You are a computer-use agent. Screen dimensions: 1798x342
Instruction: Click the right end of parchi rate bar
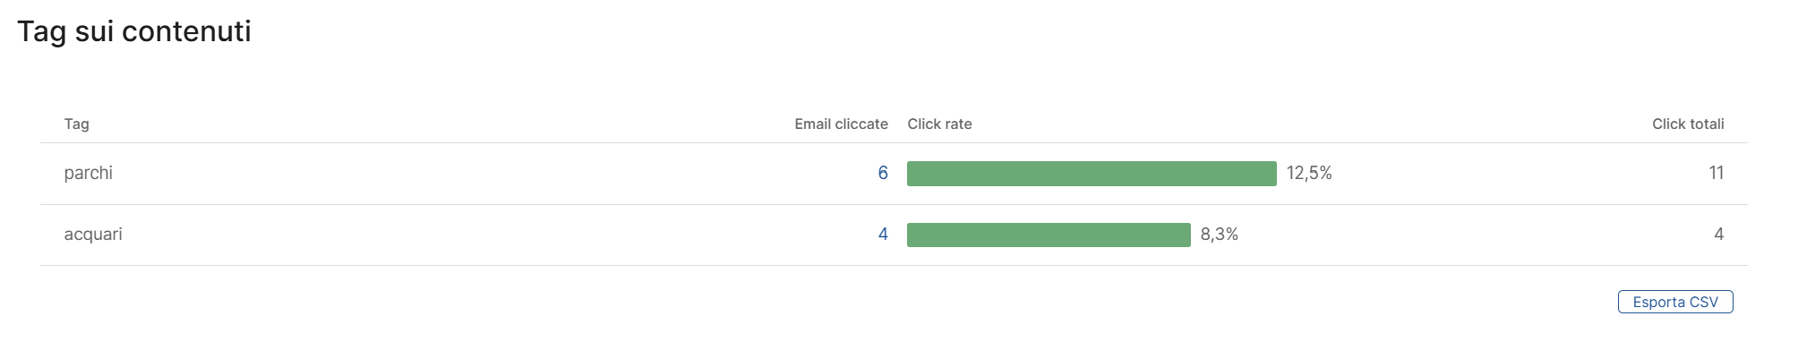click(x=1271, y=174)
